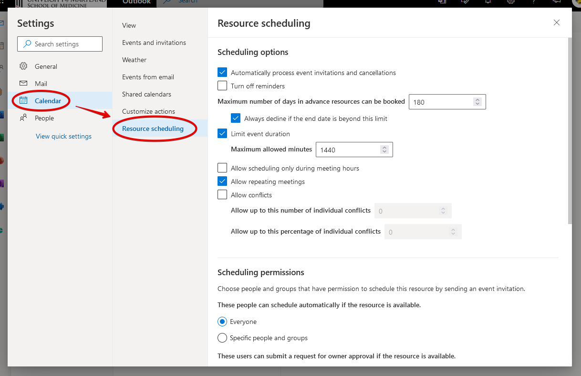
Task: Go to Customize actions settings
Action: pos(148,111)
